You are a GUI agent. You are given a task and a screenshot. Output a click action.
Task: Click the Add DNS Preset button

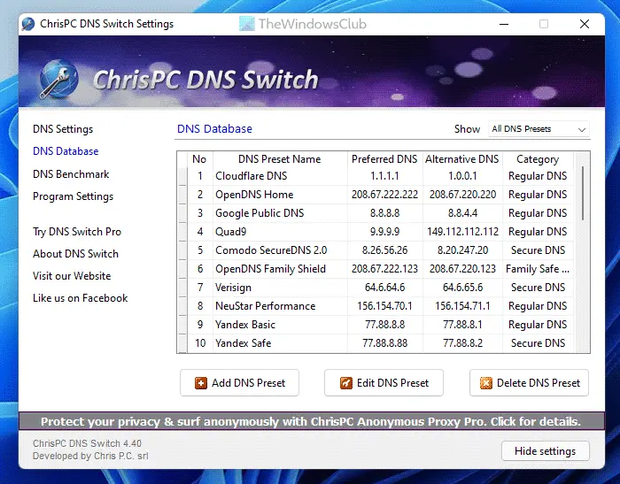tap(240, 383)
